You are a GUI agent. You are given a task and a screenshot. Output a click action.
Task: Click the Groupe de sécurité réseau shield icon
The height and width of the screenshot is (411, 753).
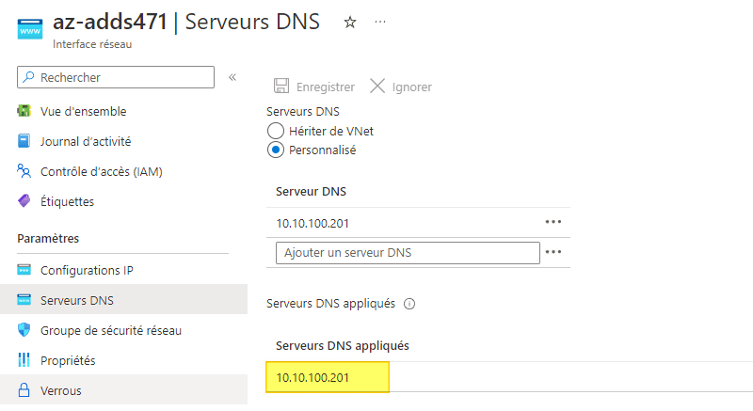(24, 330)
